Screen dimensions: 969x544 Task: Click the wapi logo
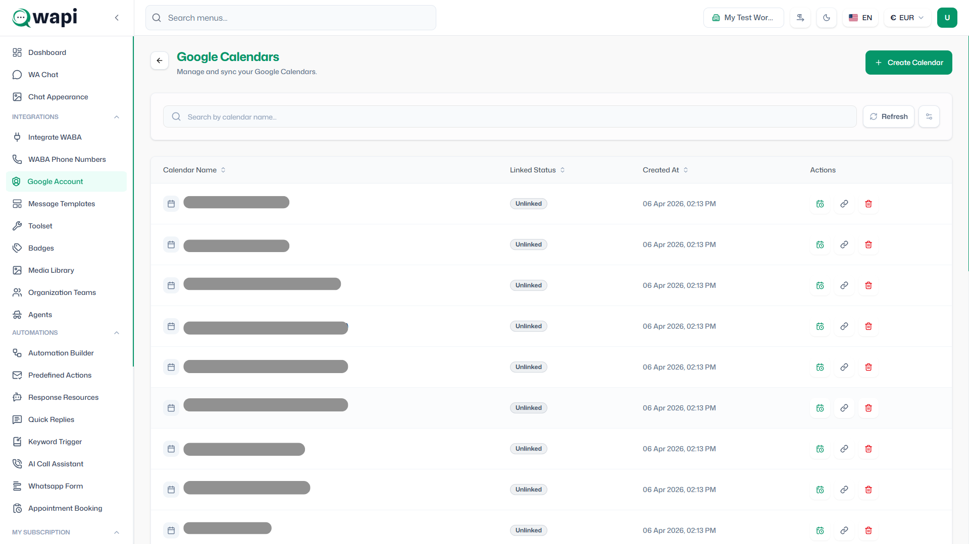click(x=45, y=18)
